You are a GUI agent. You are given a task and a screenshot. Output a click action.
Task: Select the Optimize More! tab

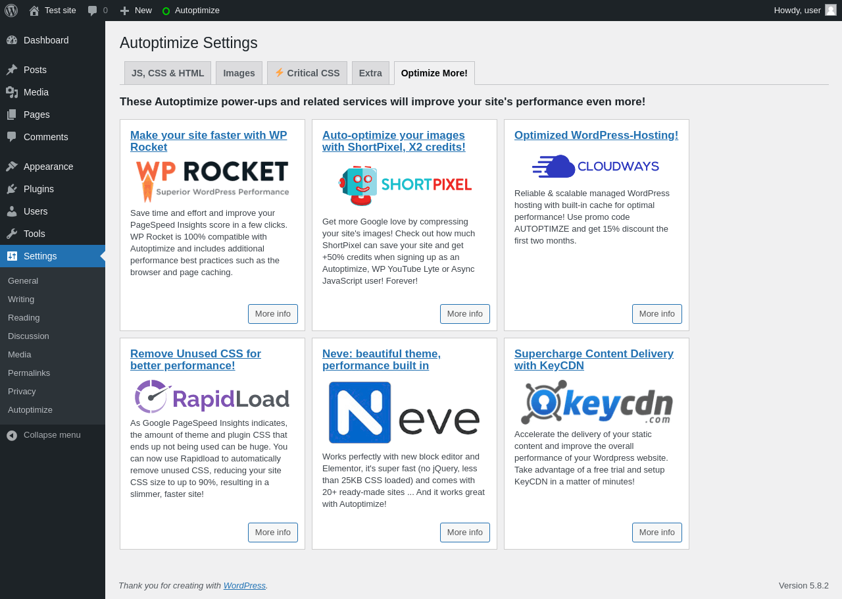[434, 73]
